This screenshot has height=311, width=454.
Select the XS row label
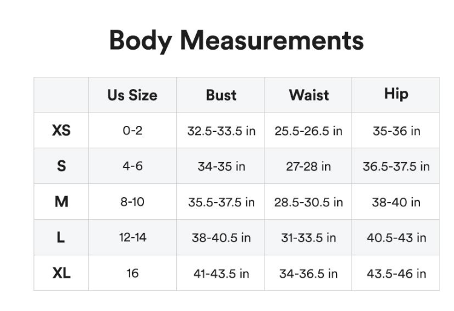tap(61, 130)
